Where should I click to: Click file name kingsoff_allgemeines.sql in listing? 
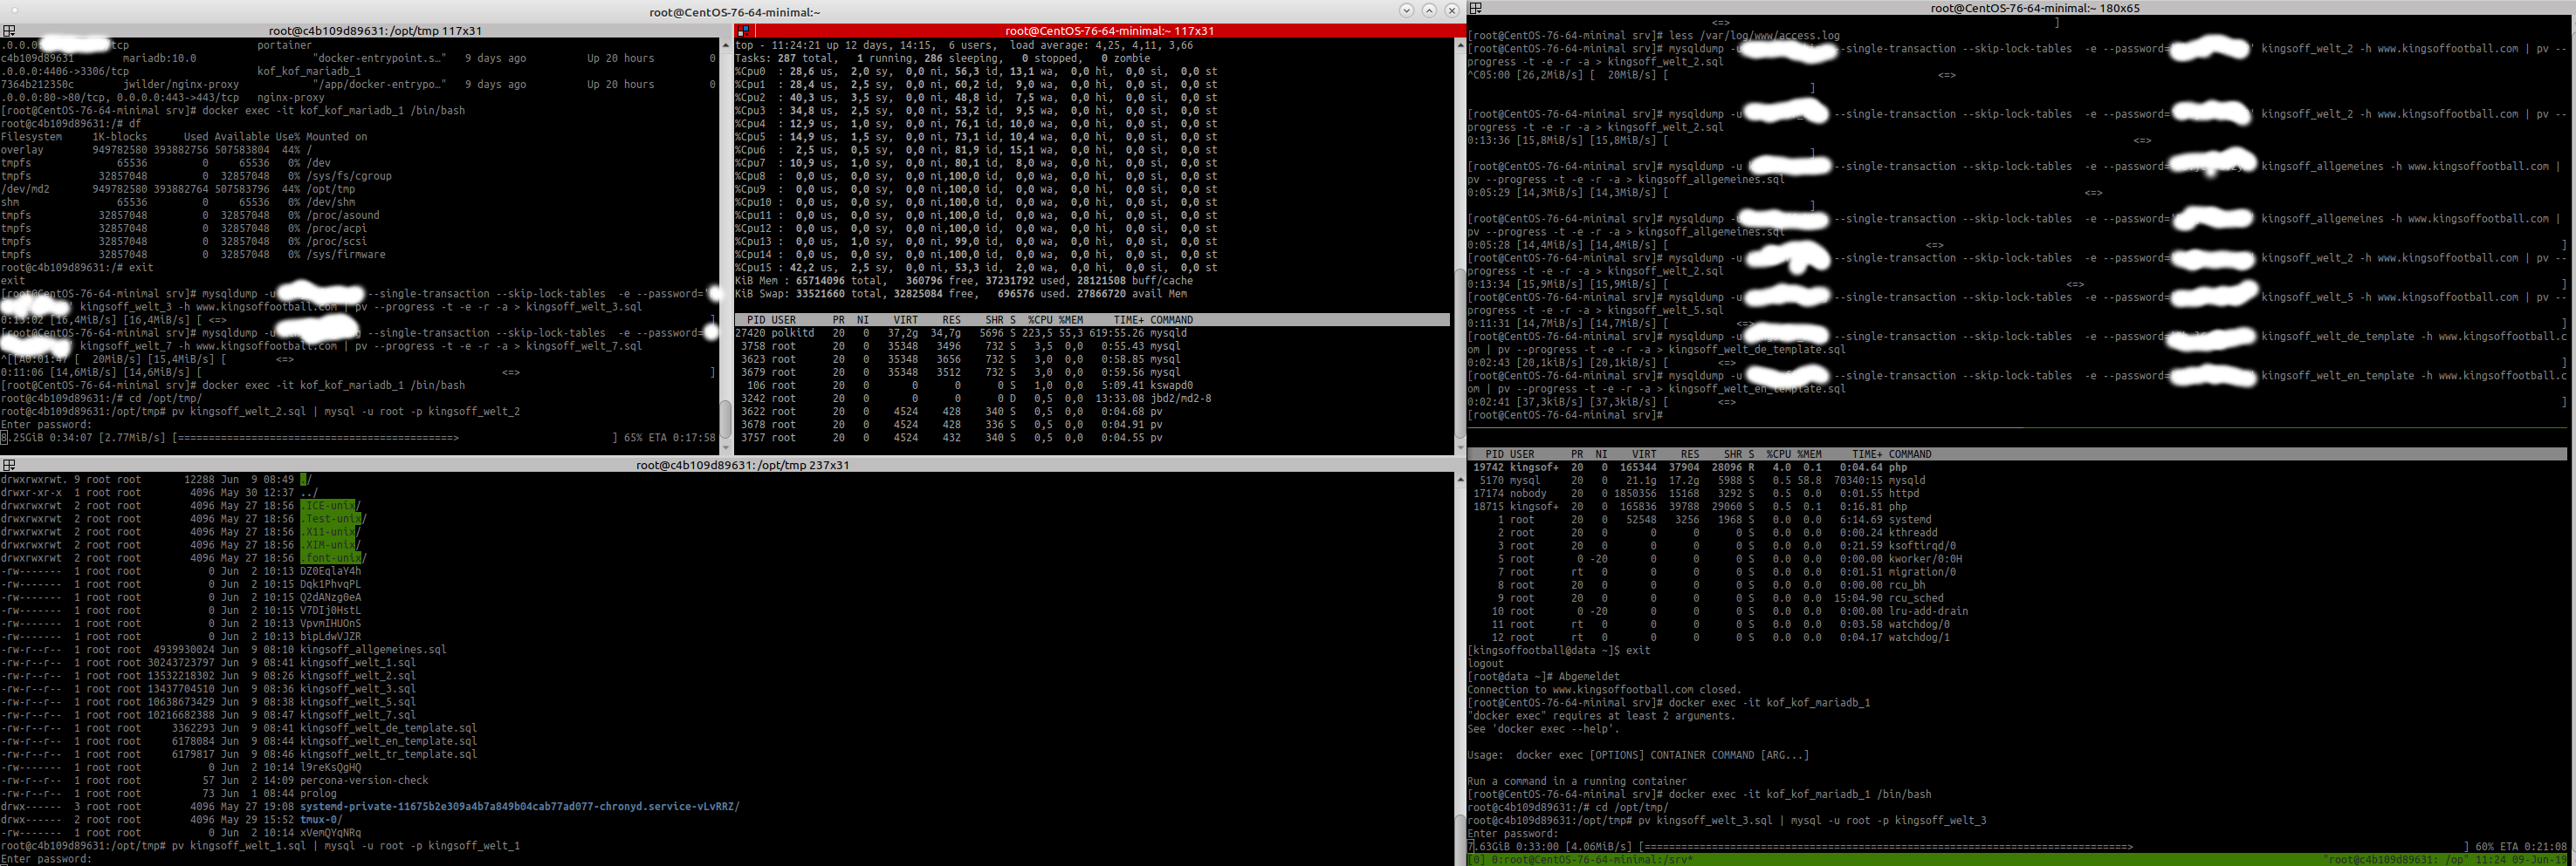point(373,649)
